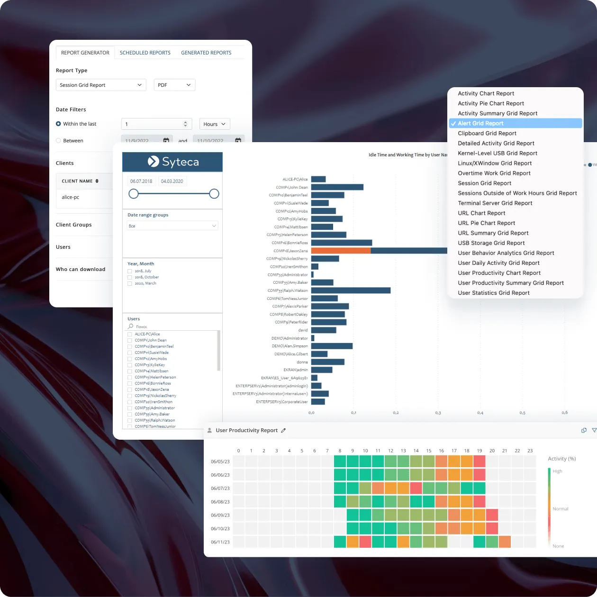Click the red 06/07/23 cell at hour 14
597x597 pixels.
416,488
